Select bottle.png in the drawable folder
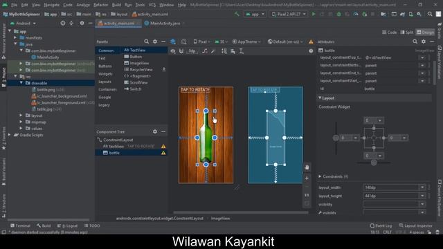Viewport: 443px width, 249px height. 46,89
